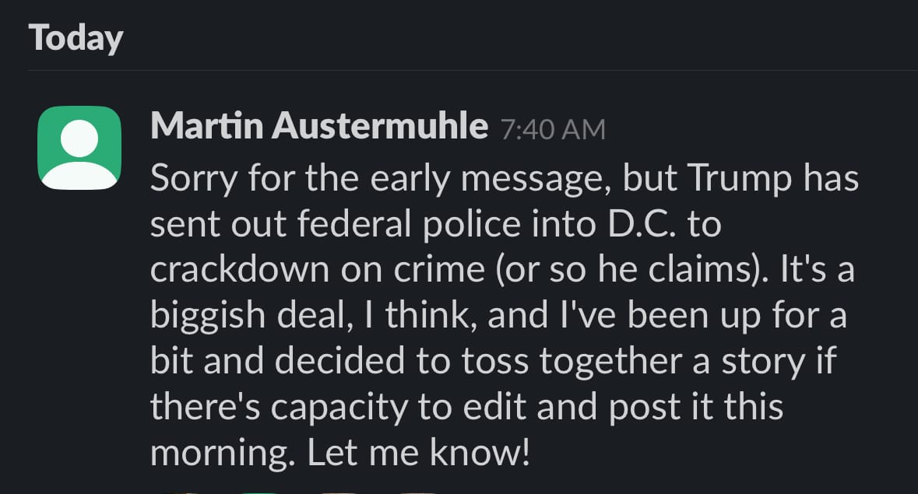Click the divider line under Today
918x494 pixels.
tap(472, 70)
